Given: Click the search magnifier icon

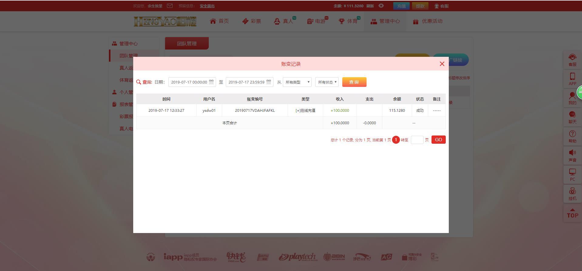Looking at the screenshot, I should coord(139,82).
